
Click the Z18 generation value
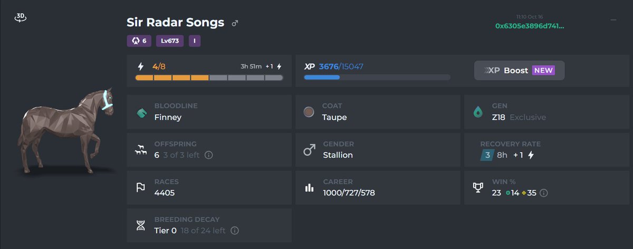point(498,117)
